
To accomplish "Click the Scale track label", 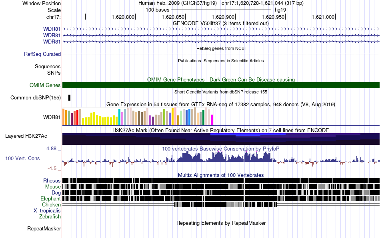I will (x=54, y=10).
